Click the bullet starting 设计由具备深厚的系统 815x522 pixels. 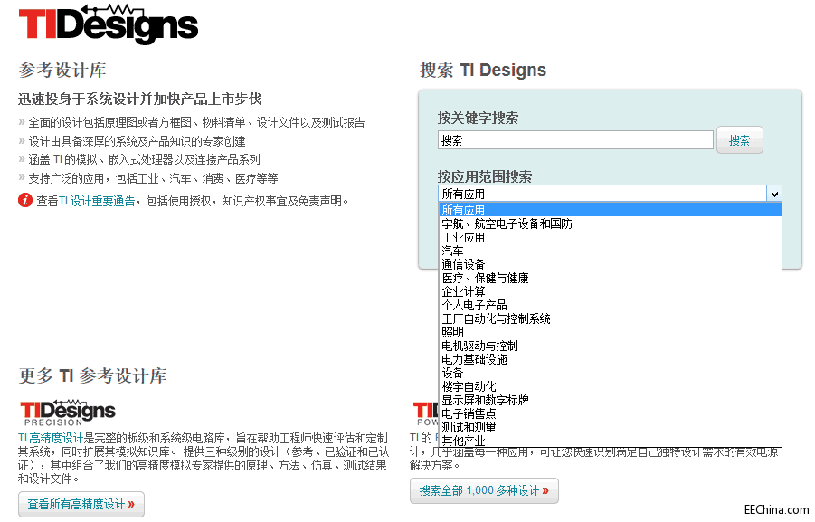click(137, 141)
